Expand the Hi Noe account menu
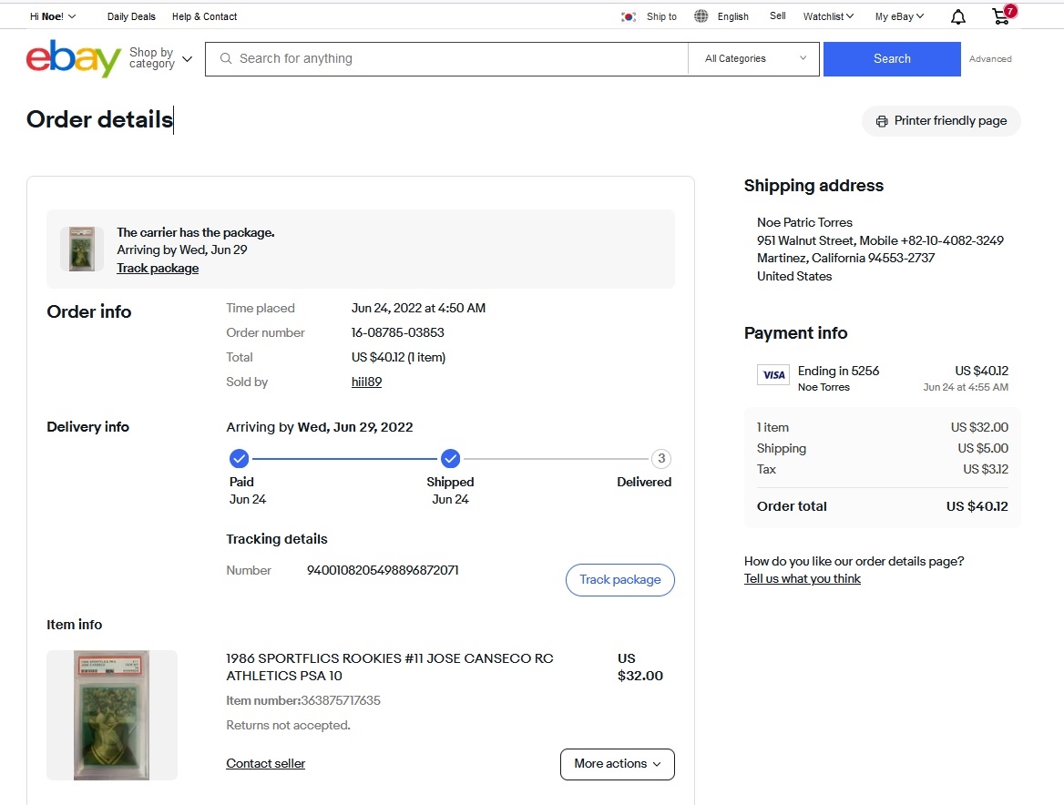The height and width of the screenshot is (805, 1064). 53,16
